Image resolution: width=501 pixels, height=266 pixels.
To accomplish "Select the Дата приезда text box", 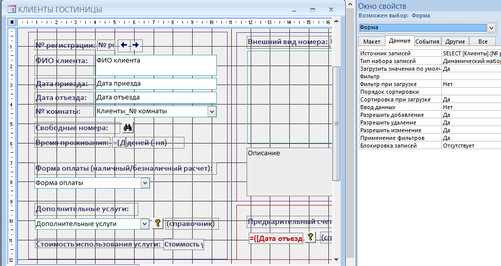I will 156,83.
